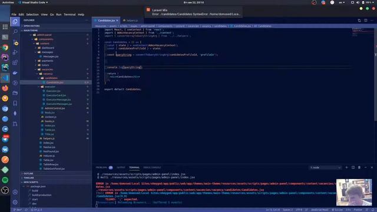The image size is (377, 212).
Task: Open the Docker view in the activity bar
Action: (15, 72)
